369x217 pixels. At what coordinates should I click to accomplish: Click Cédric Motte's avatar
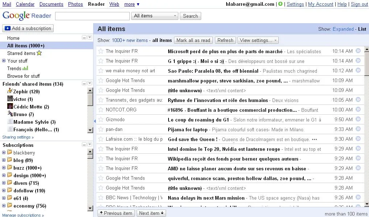pyautogui.click(x=10, y=106)
